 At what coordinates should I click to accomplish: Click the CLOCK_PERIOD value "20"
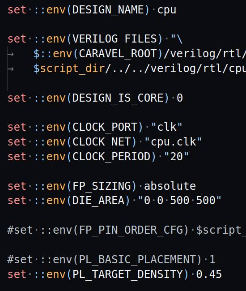coord(176,156)
